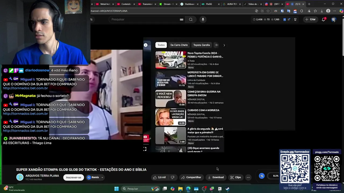Open File Explorer from taskbar
The height and width of the screenshot is (193, 344).
(x=180, y=189)
